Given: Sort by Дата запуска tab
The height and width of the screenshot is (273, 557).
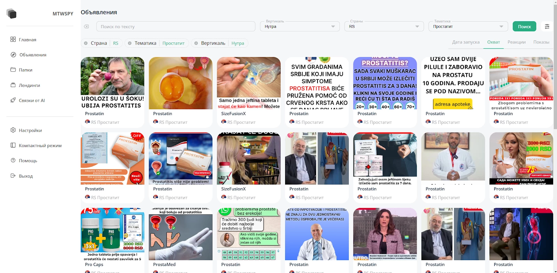Looking at the screenshot, I should click(x=466, y=42).
